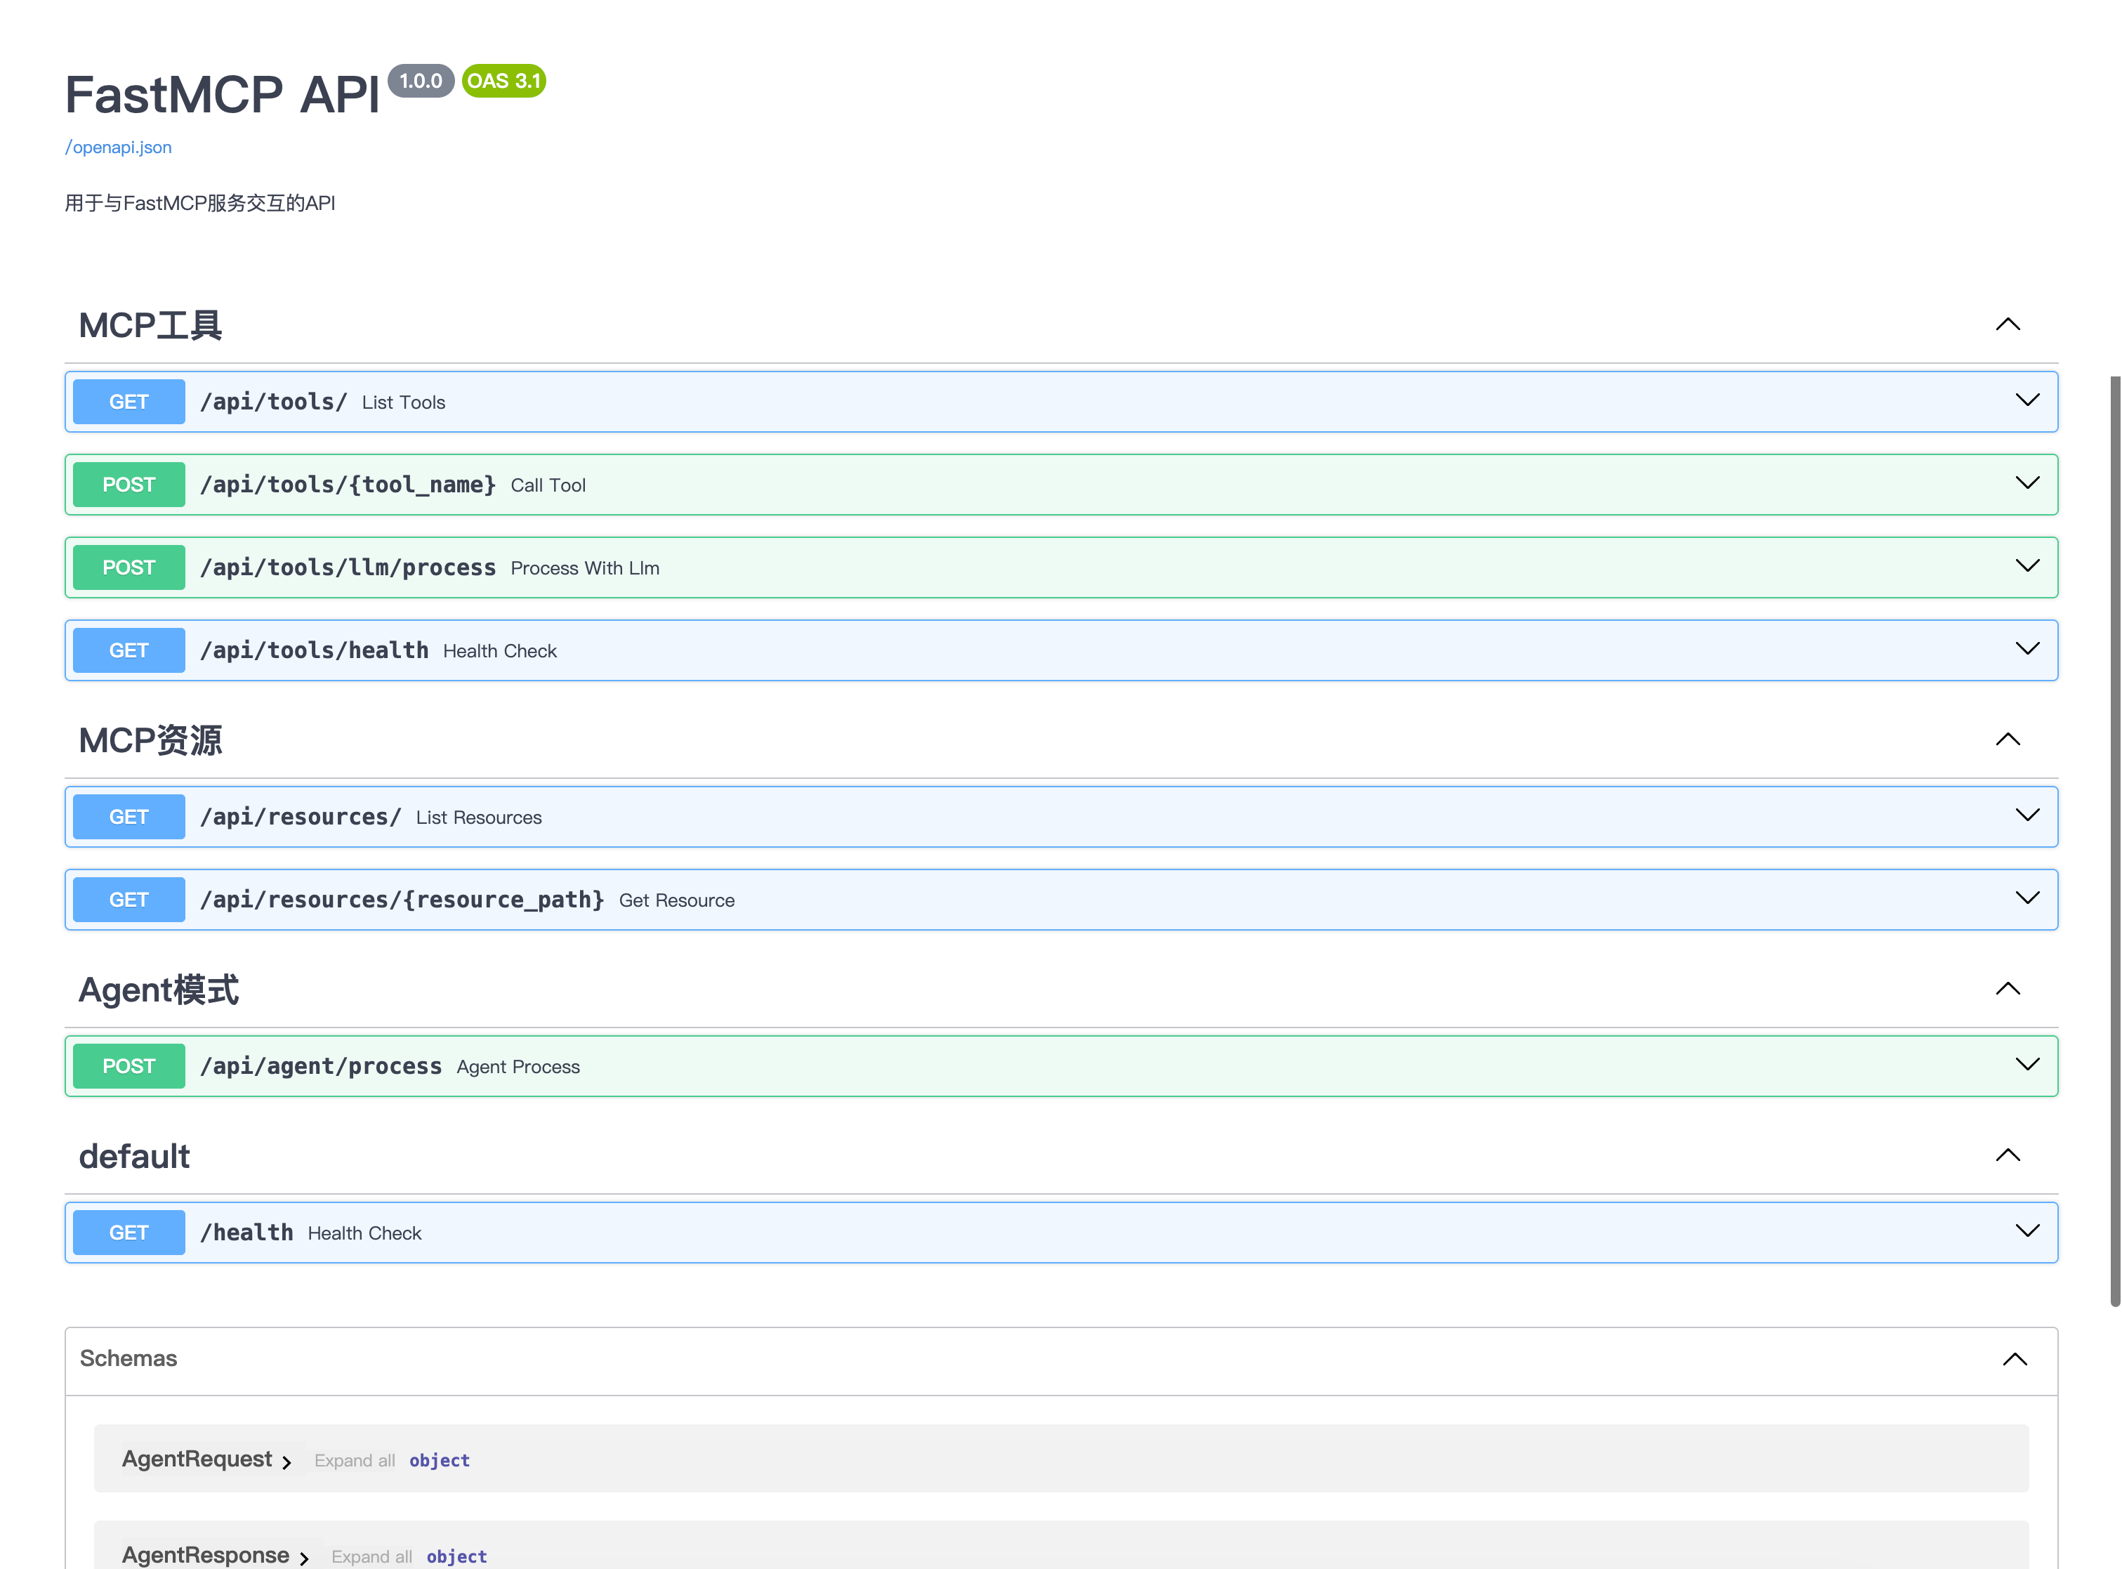Collapse the default section
The image size is (2122, 1569).
[2008, 1155]
